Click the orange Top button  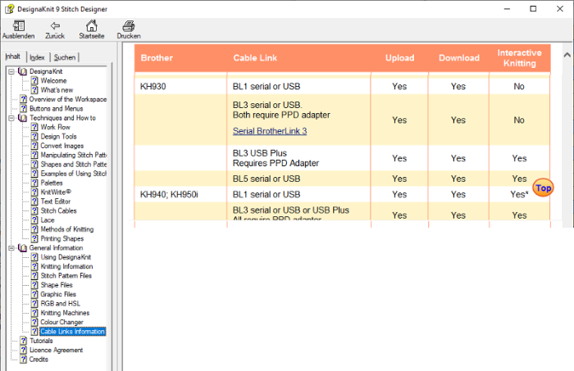click(542, 188)
